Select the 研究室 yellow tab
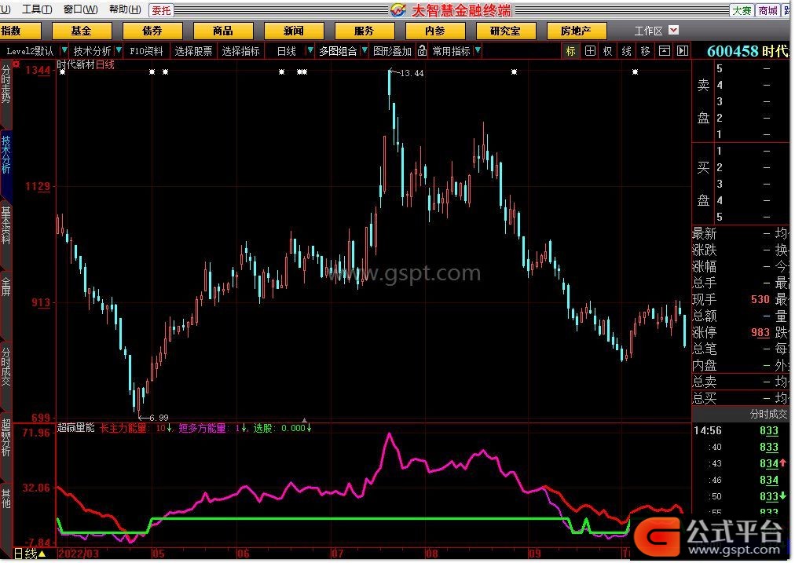This screenshot has width=795, height=563. click(505, 31)
